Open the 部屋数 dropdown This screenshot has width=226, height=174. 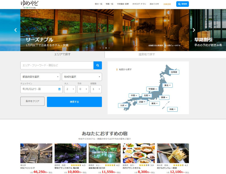point(96,89)
